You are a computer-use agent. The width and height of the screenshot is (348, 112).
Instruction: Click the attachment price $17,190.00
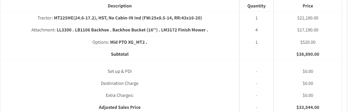(308, 30)
